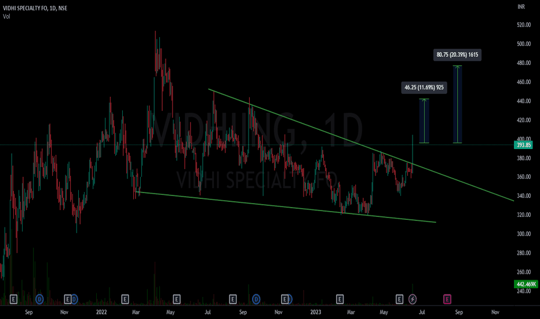Click the 320.00 price axis label
540x319 pixels.
pos(524,215)
